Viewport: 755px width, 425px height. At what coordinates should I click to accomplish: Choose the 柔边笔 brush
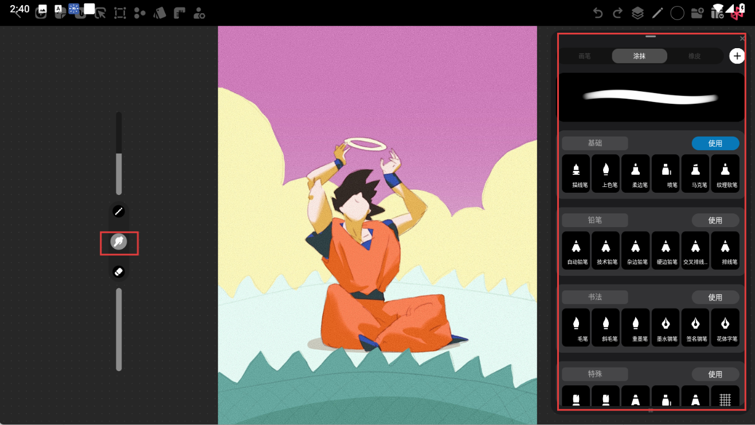pos(636,173)
